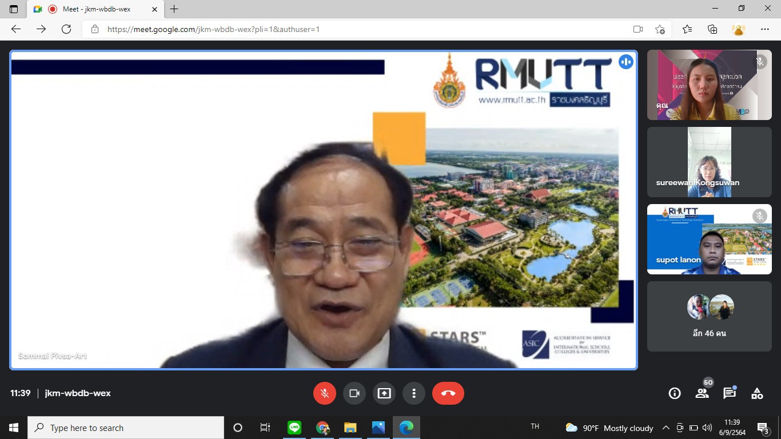Open meeting details info icon

coord(675,393)
